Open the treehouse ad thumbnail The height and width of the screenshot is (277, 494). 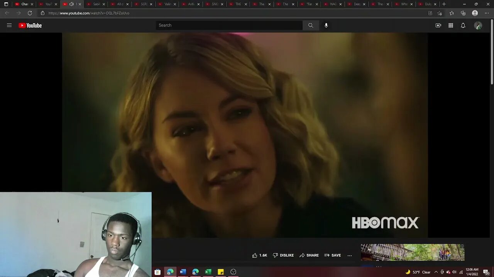click(x=413, y=252)
